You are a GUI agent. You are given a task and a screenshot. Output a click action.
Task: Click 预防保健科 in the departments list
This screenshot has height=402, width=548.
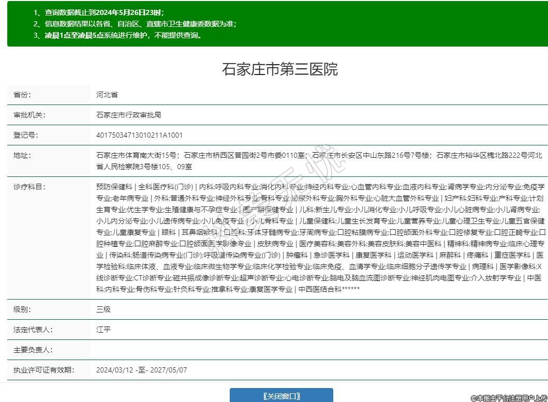[x=114, y=187]
